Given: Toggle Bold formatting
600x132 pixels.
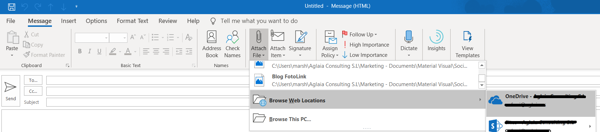Looking at the screenshot, I should click(80, 52).
